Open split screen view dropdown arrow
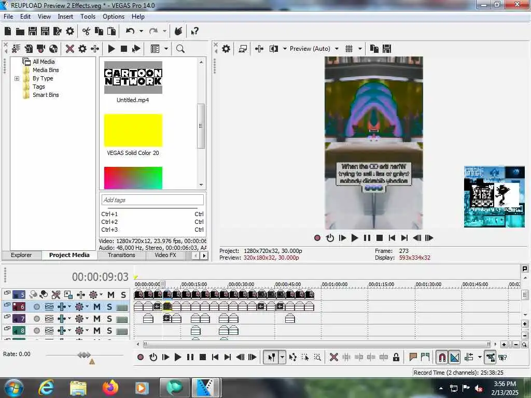This screenshot has width=531, height=398. pos(285,49)
